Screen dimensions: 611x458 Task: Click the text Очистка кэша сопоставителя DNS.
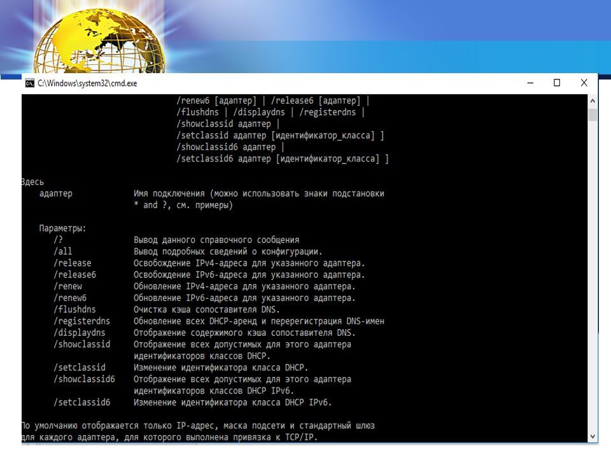pyautogui.click(x=206, y=310)
